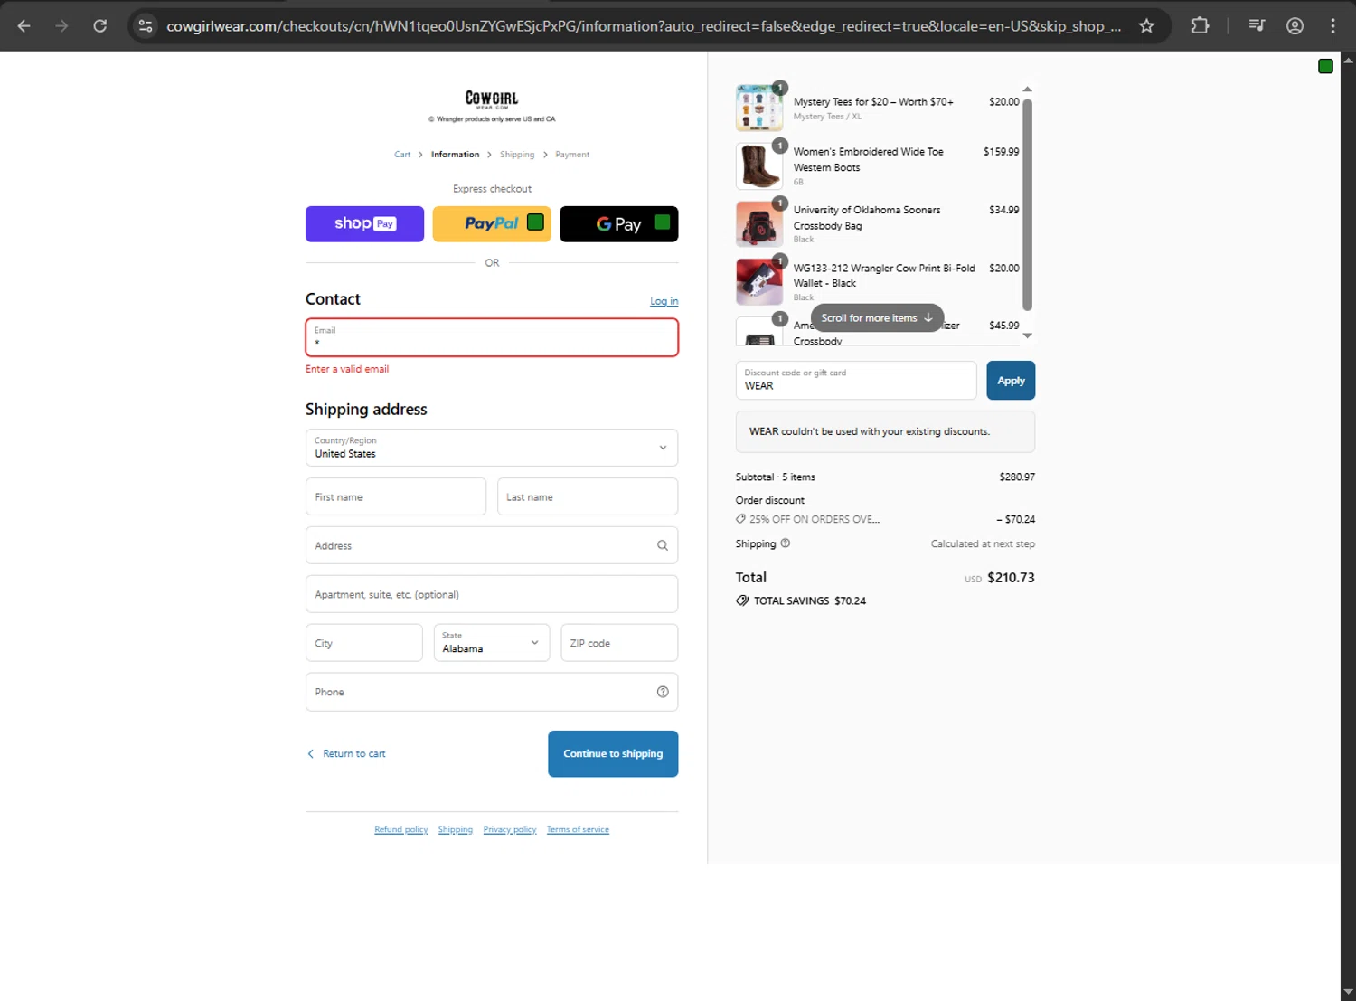Screen dimensions: 1356x1001
Task: Pay with PayPal express checkout
Action: (492, 224)
